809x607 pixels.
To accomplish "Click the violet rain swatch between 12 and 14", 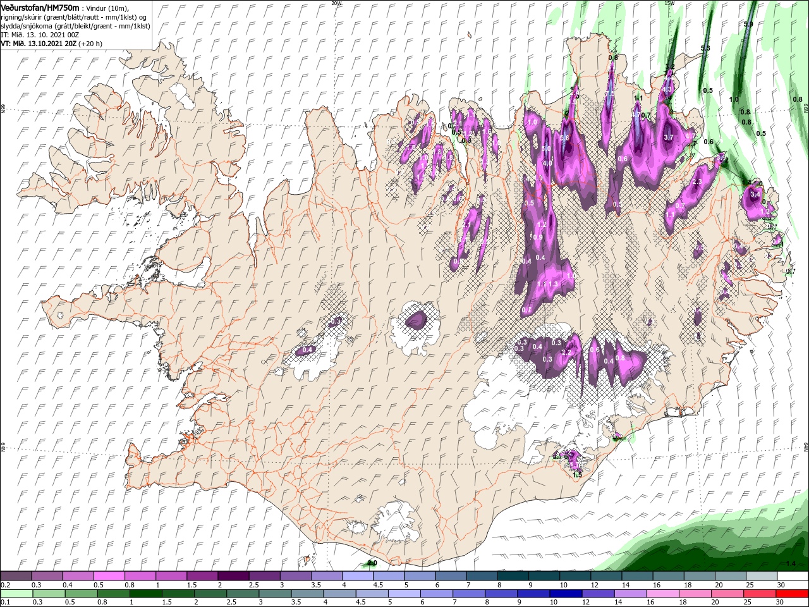I will tap(597, 594).
